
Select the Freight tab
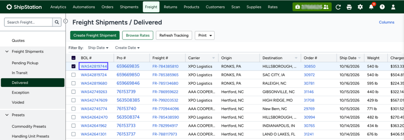pyautogui.click(x=151, y=7)
